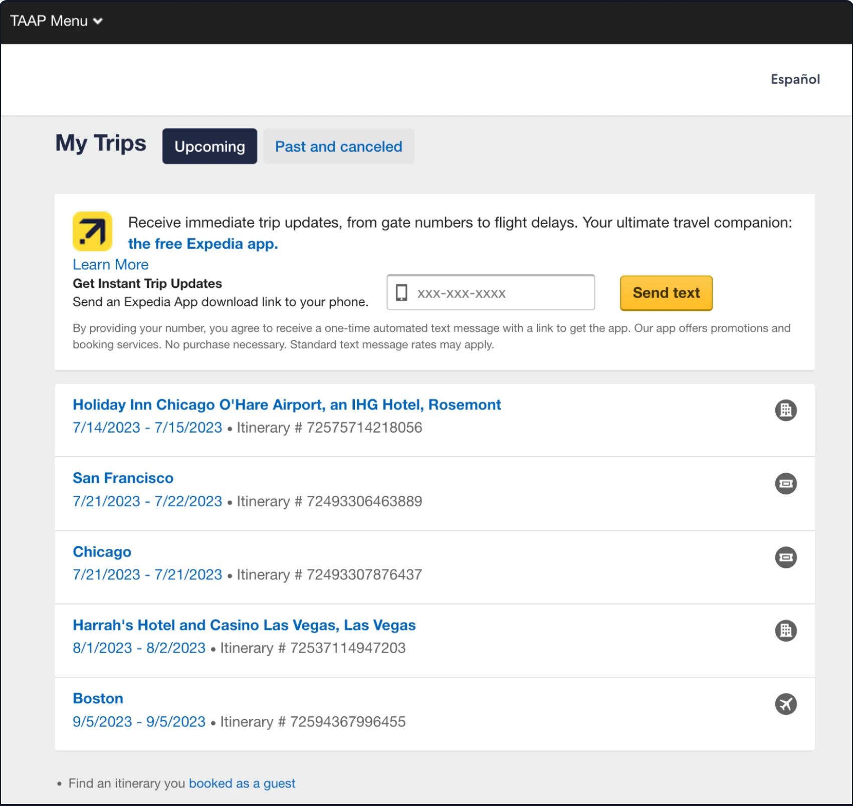The image size is (853, 806).
Task: Click hotel icon for Holiday Inn itinerary
Action: tap(786, 410)
